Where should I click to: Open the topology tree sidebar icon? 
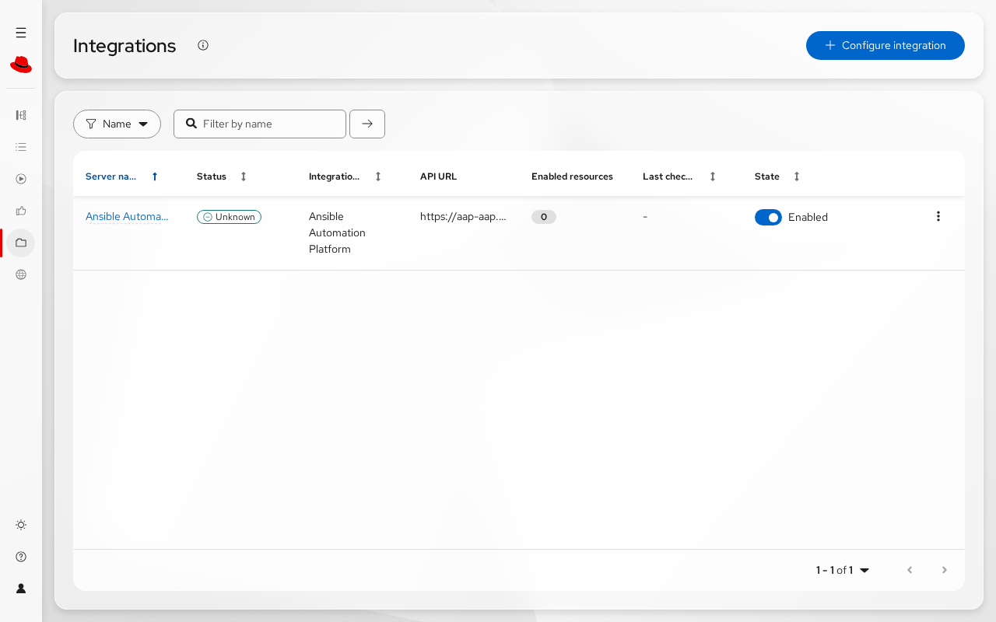pyautogui.click(x=21, y=115)
